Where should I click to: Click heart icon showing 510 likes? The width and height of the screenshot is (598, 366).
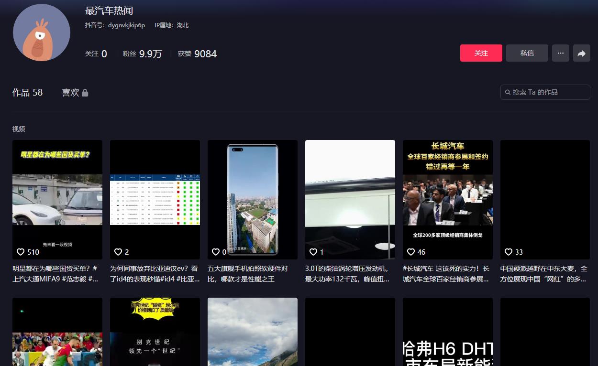21,252
